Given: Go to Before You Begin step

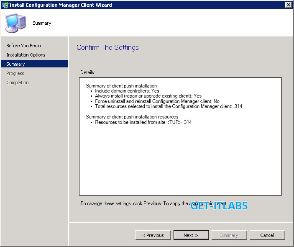Looking at the screenshot, I should tap(23, 46).
